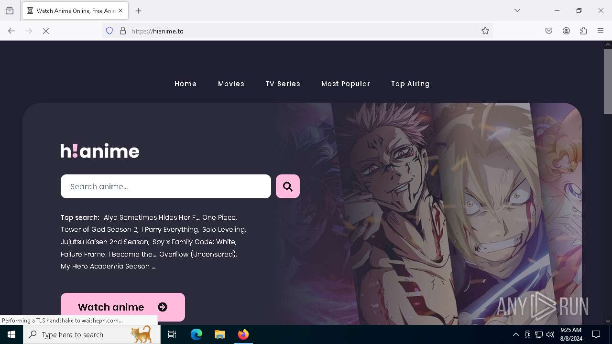Open the Windows Start menu

(11, 334)
